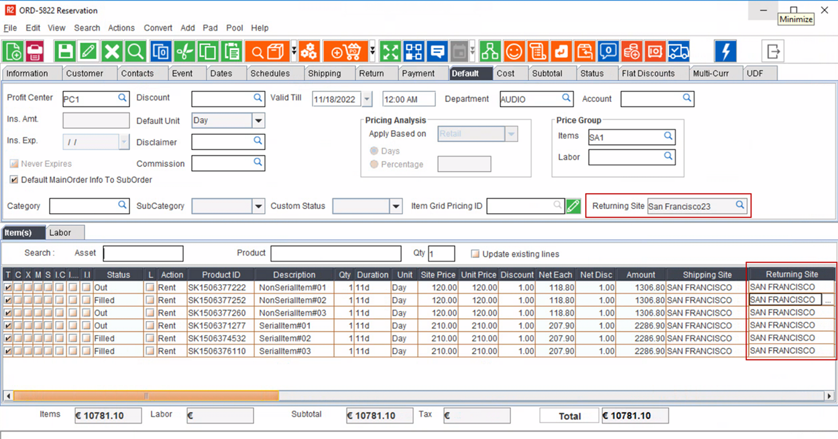Click the red Print icon in toolbar

point(34,52)
